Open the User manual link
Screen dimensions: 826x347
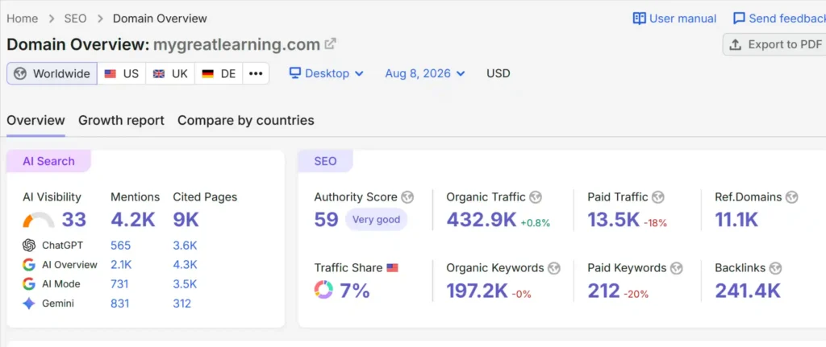pos(675,19)
